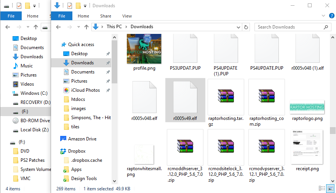Screen dimensions: 336x193
Task: Open the Share ribbon tab
Action: pyautogui.click(x=106, y=16)
